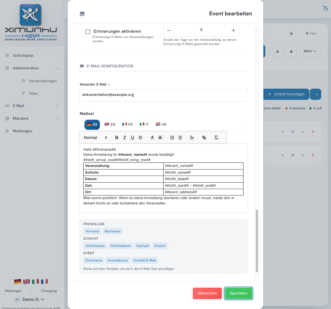The width and height of the screenshot is (331, 309).
Task: Insert an ordered numbered list
Action: pyautogui.click(x=172, y=138)
